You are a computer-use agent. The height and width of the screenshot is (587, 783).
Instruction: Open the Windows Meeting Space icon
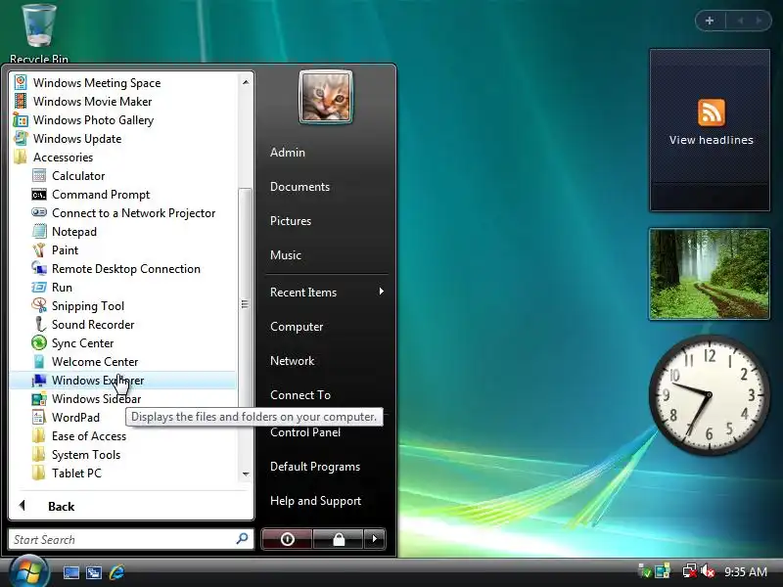tap(21, 82)
